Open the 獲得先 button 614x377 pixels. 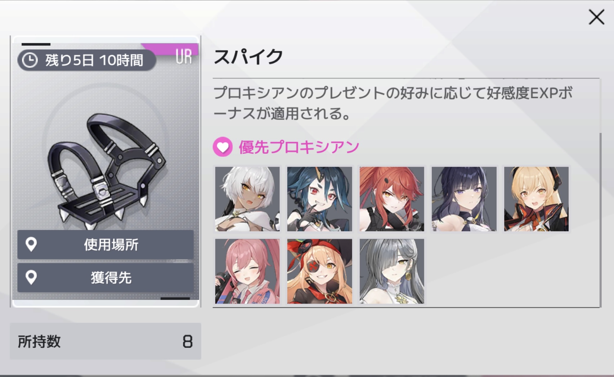click(106, 278)
